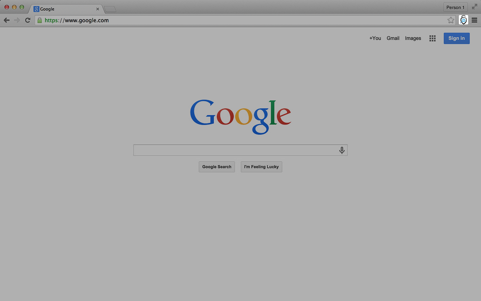
Task: Click the browser forward arrow
Action: [17, 20]
